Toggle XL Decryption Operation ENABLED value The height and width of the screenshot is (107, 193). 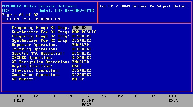coord(80,62)
